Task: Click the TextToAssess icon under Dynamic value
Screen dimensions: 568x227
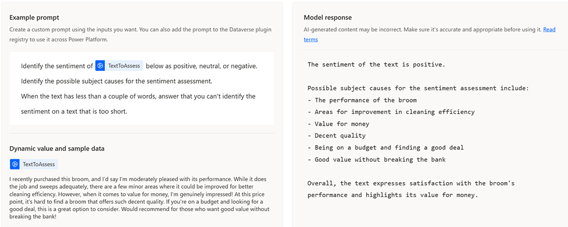Action: coord(15,164)
